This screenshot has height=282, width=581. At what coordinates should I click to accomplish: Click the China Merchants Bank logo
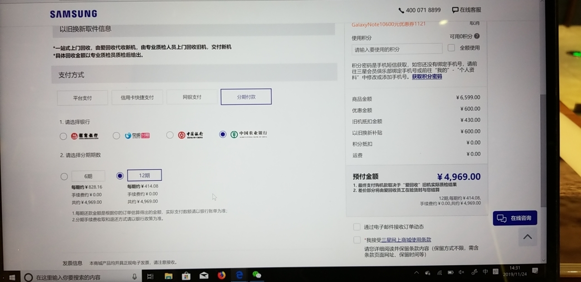pos(84,136)
